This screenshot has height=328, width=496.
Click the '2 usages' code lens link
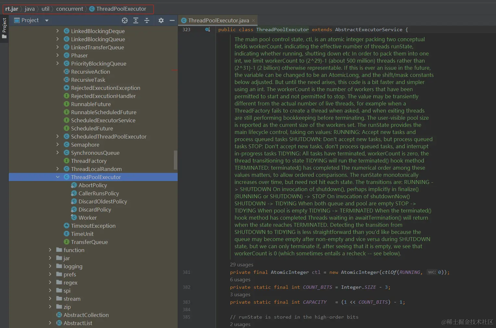pos(240,324)
